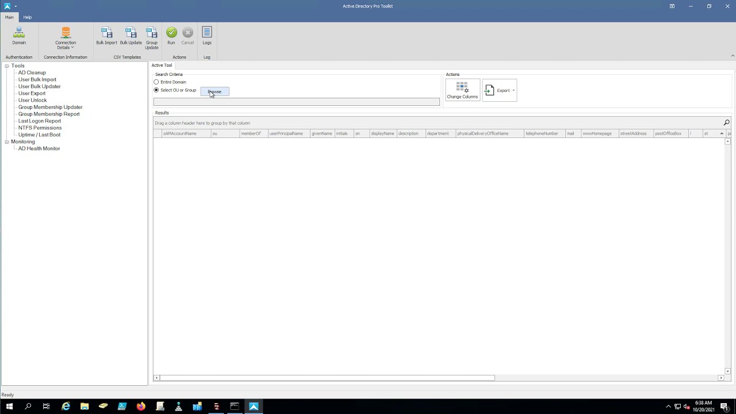Viewport: 736px width, 414px height.
Task: Open Uptime / Last Boot tool
Action: coord(39,135)
